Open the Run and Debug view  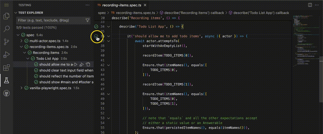[x=6, y=55]
